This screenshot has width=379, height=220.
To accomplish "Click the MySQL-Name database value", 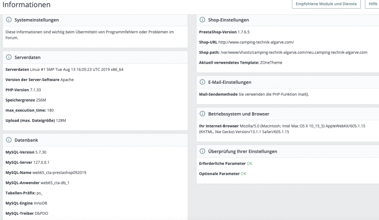I will pyautogui.click(x=60, y=173).
